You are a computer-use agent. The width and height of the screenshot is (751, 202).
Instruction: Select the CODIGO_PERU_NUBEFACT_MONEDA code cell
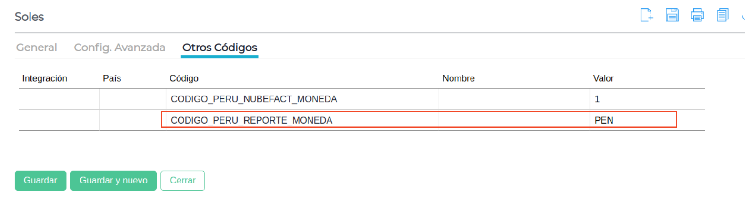pos(254,99)
